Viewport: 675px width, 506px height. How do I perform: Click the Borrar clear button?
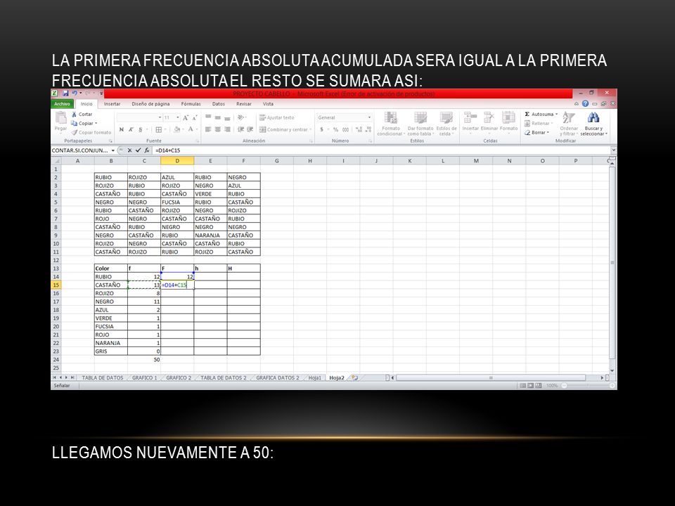click(x=536, y=133)
